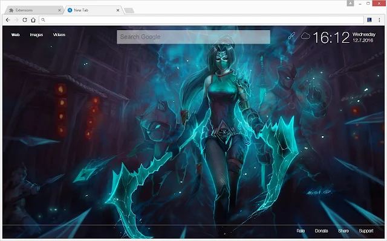Click the user profile icon in title bar
Image resolution: width=387 pixels, height=241 pixels.
click(x=350, y=3)
